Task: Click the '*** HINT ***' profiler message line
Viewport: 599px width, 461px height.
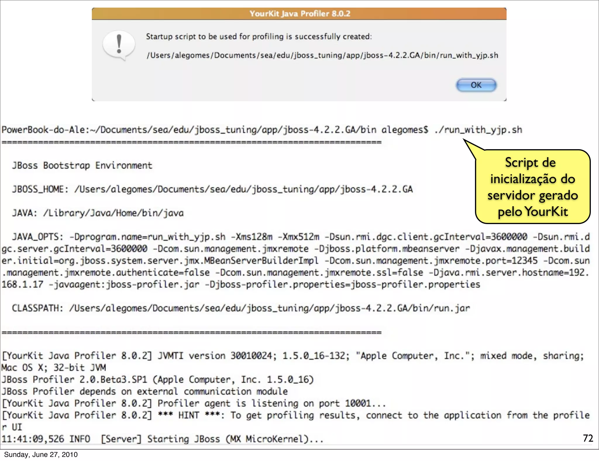Action: click(x=295, y=415)
